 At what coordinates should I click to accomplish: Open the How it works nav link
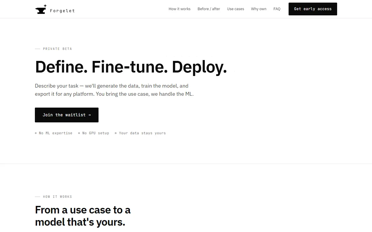[180, 9]
